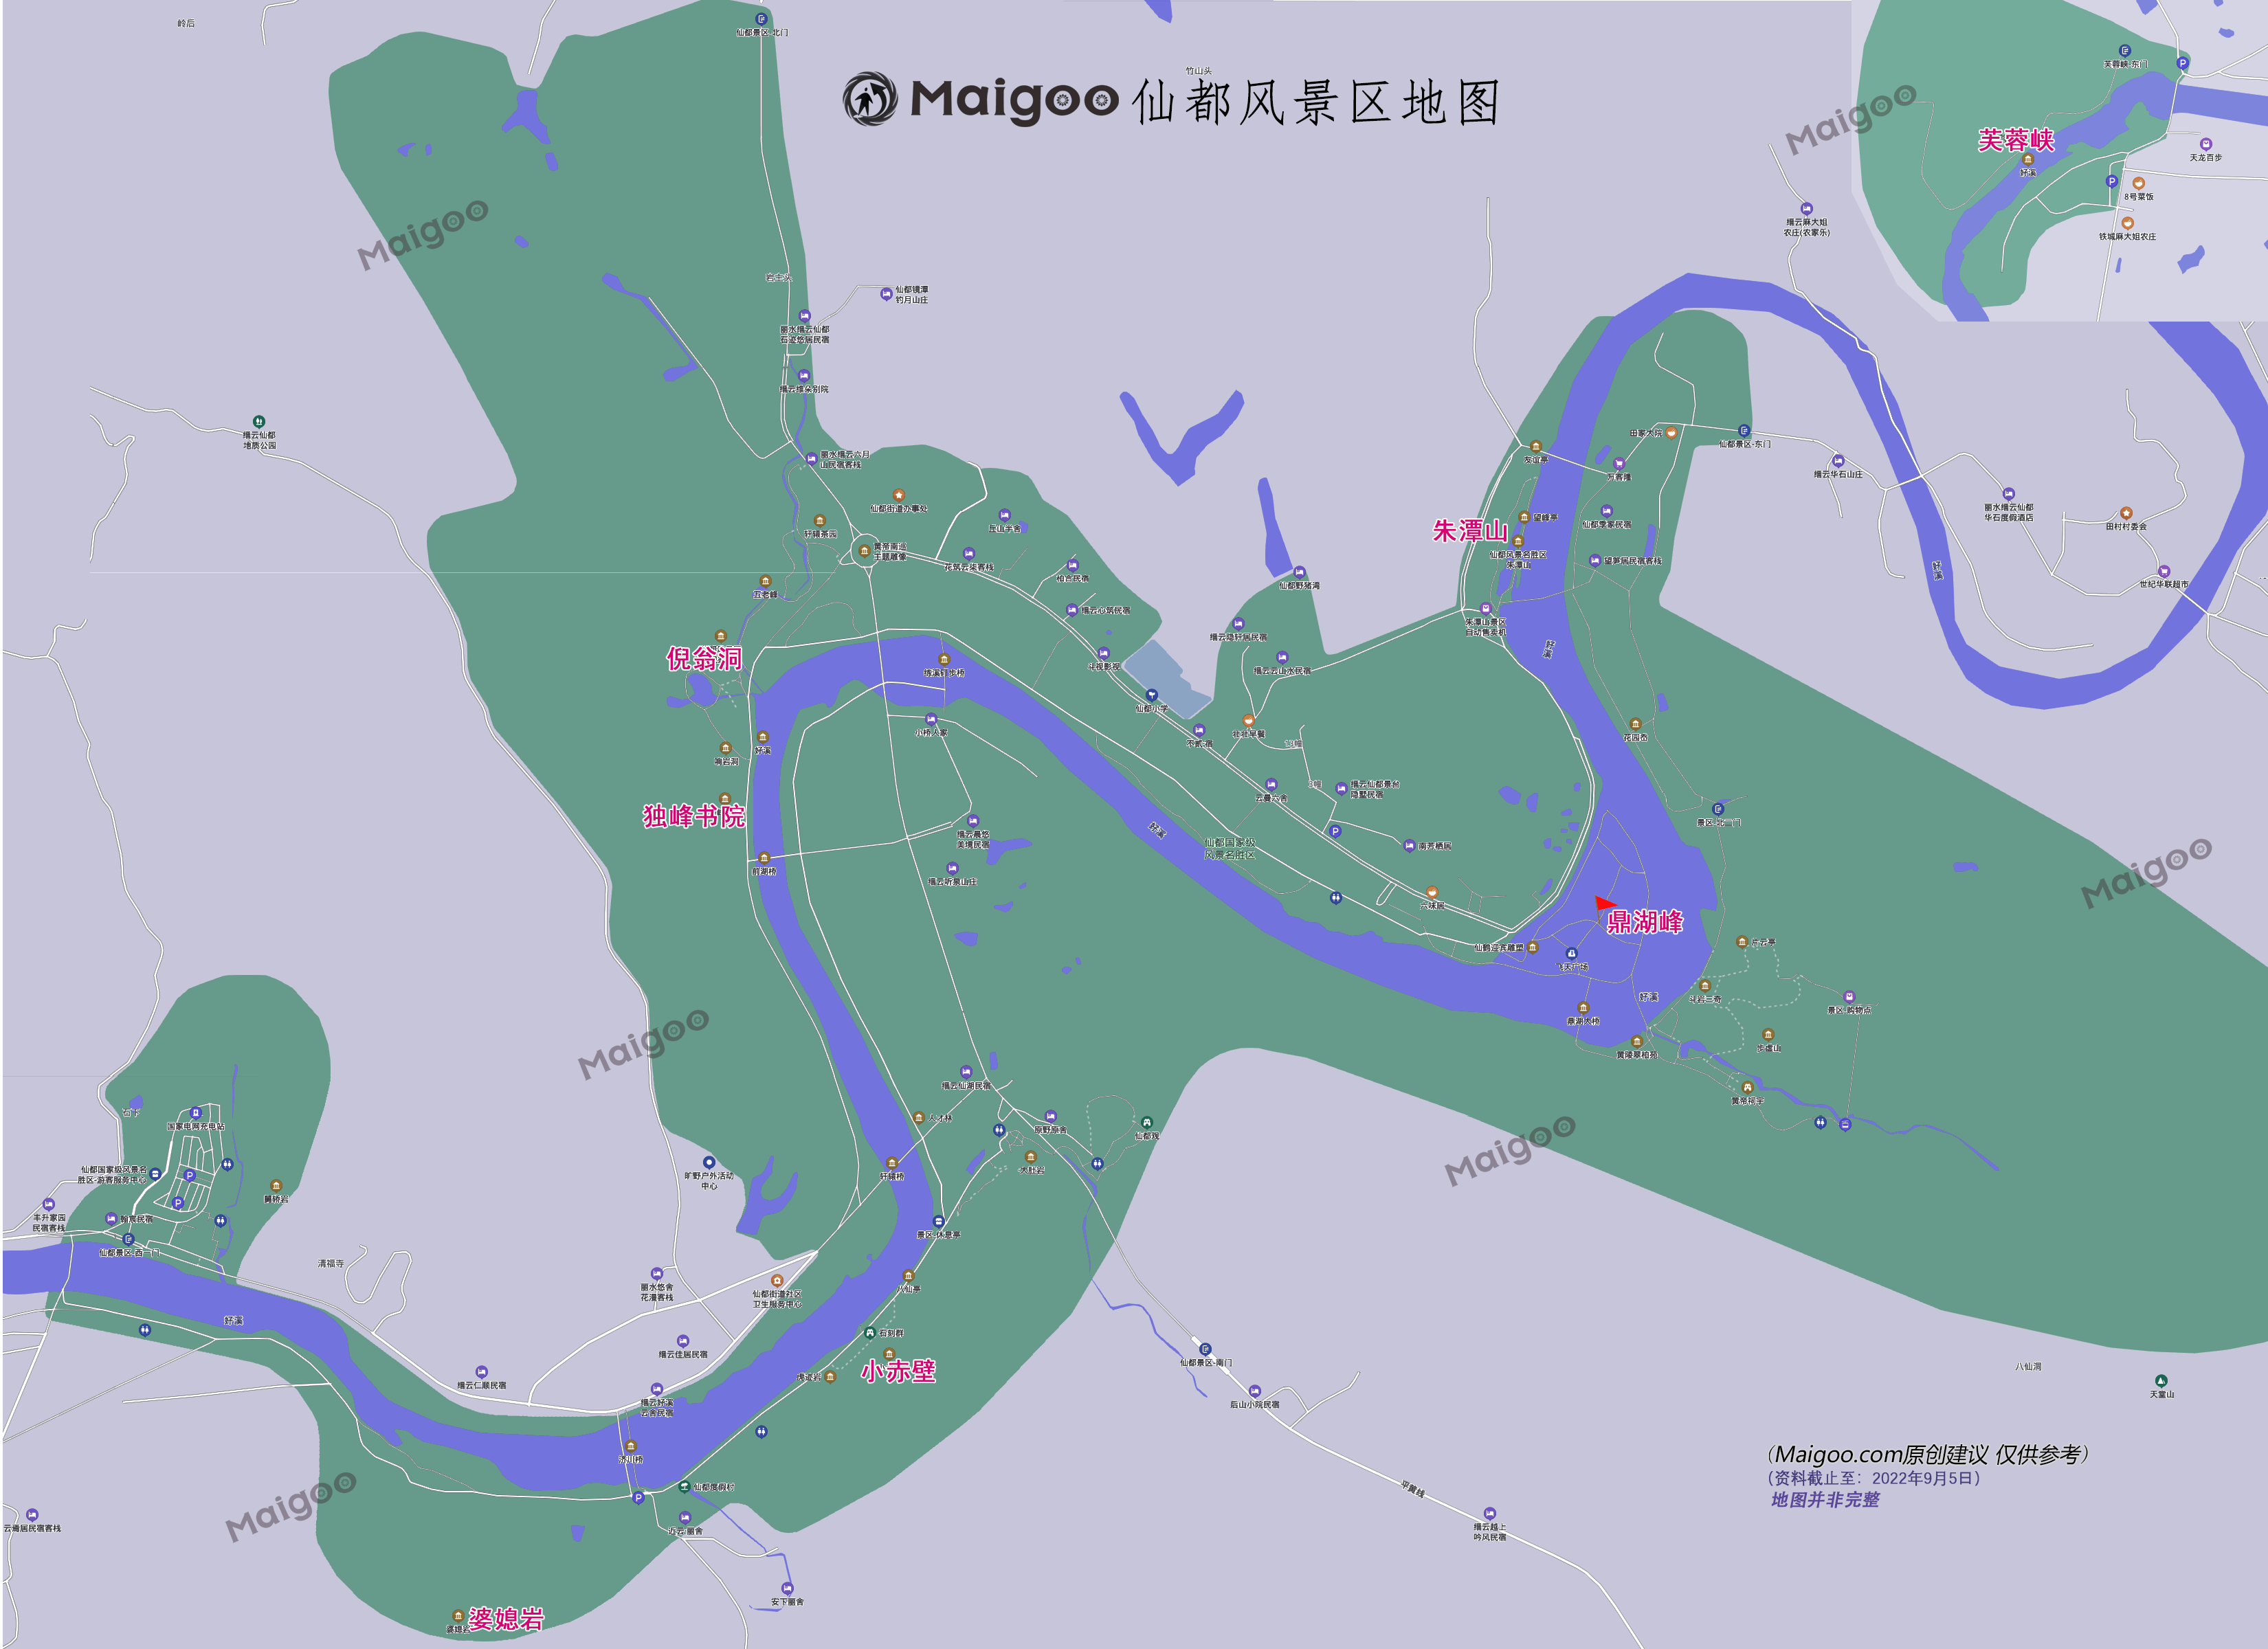Click the visitor service center icon
This screenshot has width=2268, height=1649.
(x=155, y=1174)
